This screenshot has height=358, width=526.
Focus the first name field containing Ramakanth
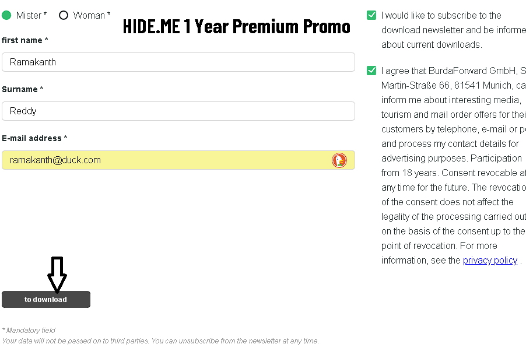point(178,62)
